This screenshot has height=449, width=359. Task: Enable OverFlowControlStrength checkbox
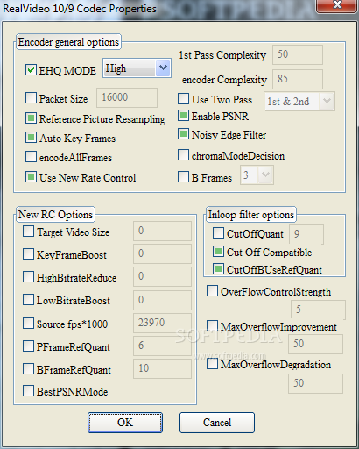(212, 291)
